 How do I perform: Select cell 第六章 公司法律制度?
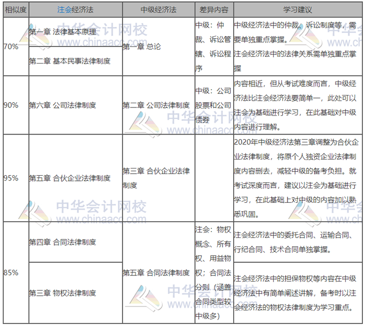pos(76,105)
